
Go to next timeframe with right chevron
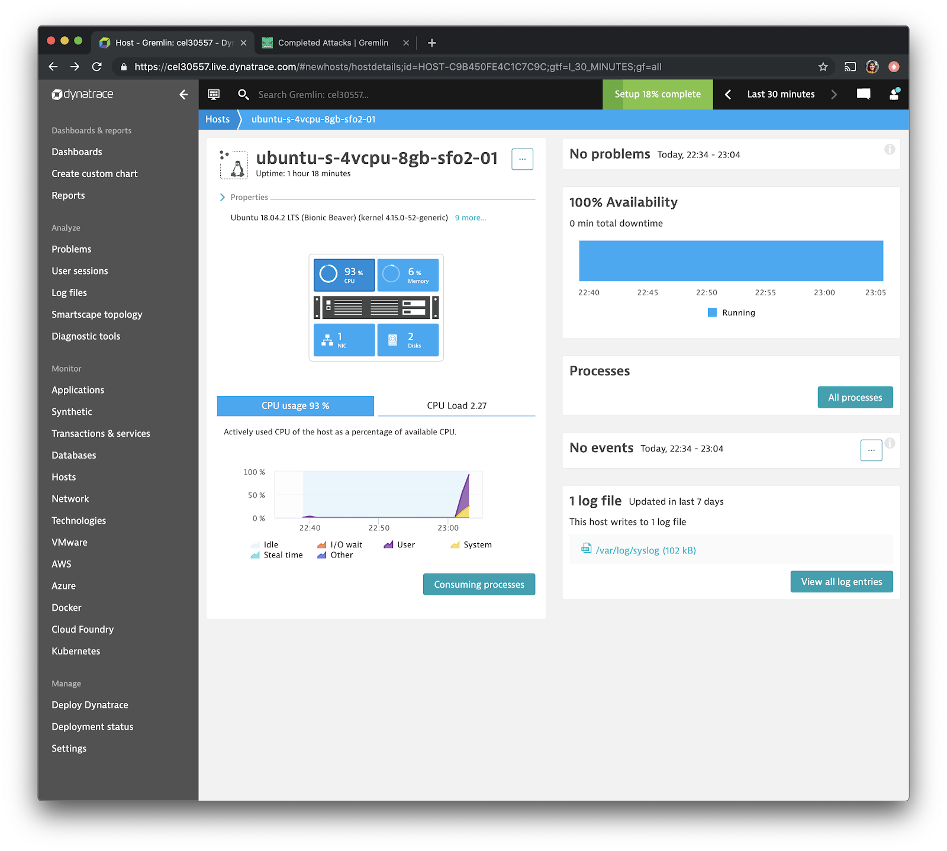(x=834, y=95)
